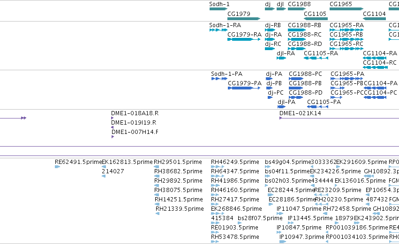Select transcript CG1988-RC
Screen dimensions: 399x244
297,39
